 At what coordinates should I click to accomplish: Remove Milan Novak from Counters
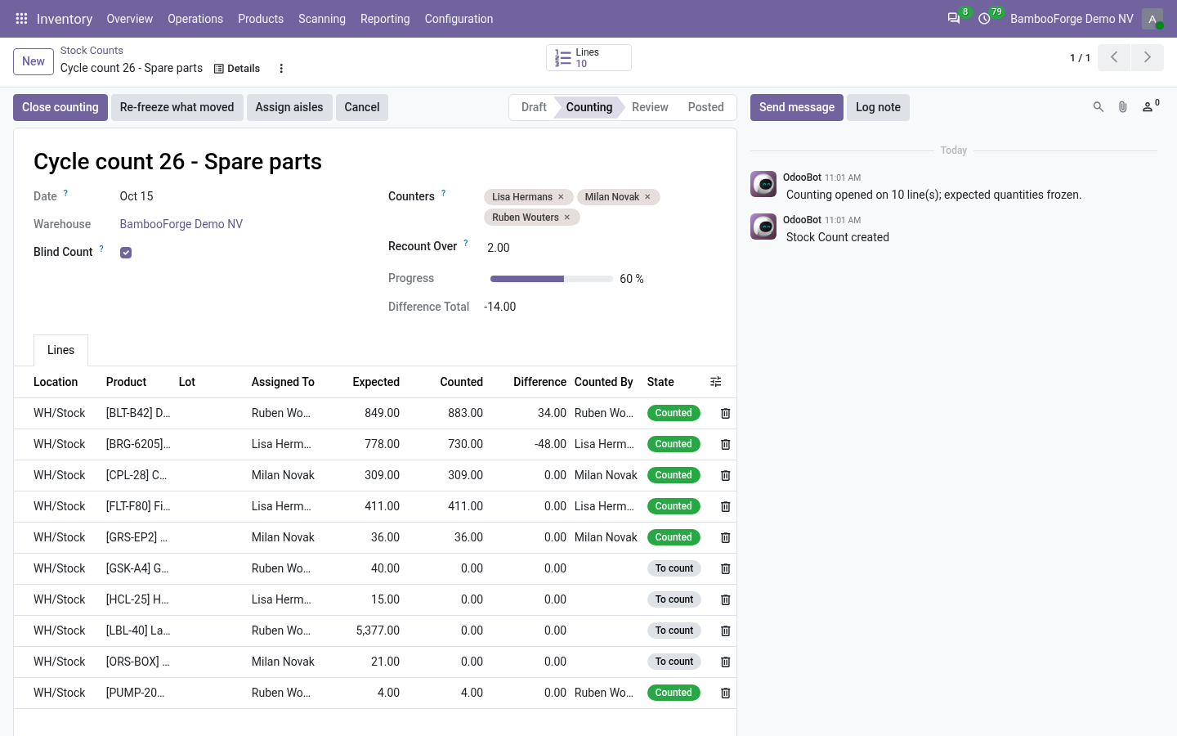pyautogui.click(x=647, y=197)
